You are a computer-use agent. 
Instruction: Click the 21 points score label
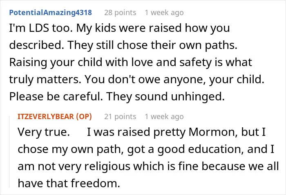(x=120, y=117)
